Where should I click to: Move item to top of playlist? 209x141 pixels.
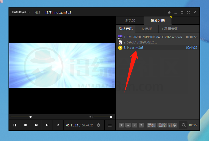pos(121,125)
